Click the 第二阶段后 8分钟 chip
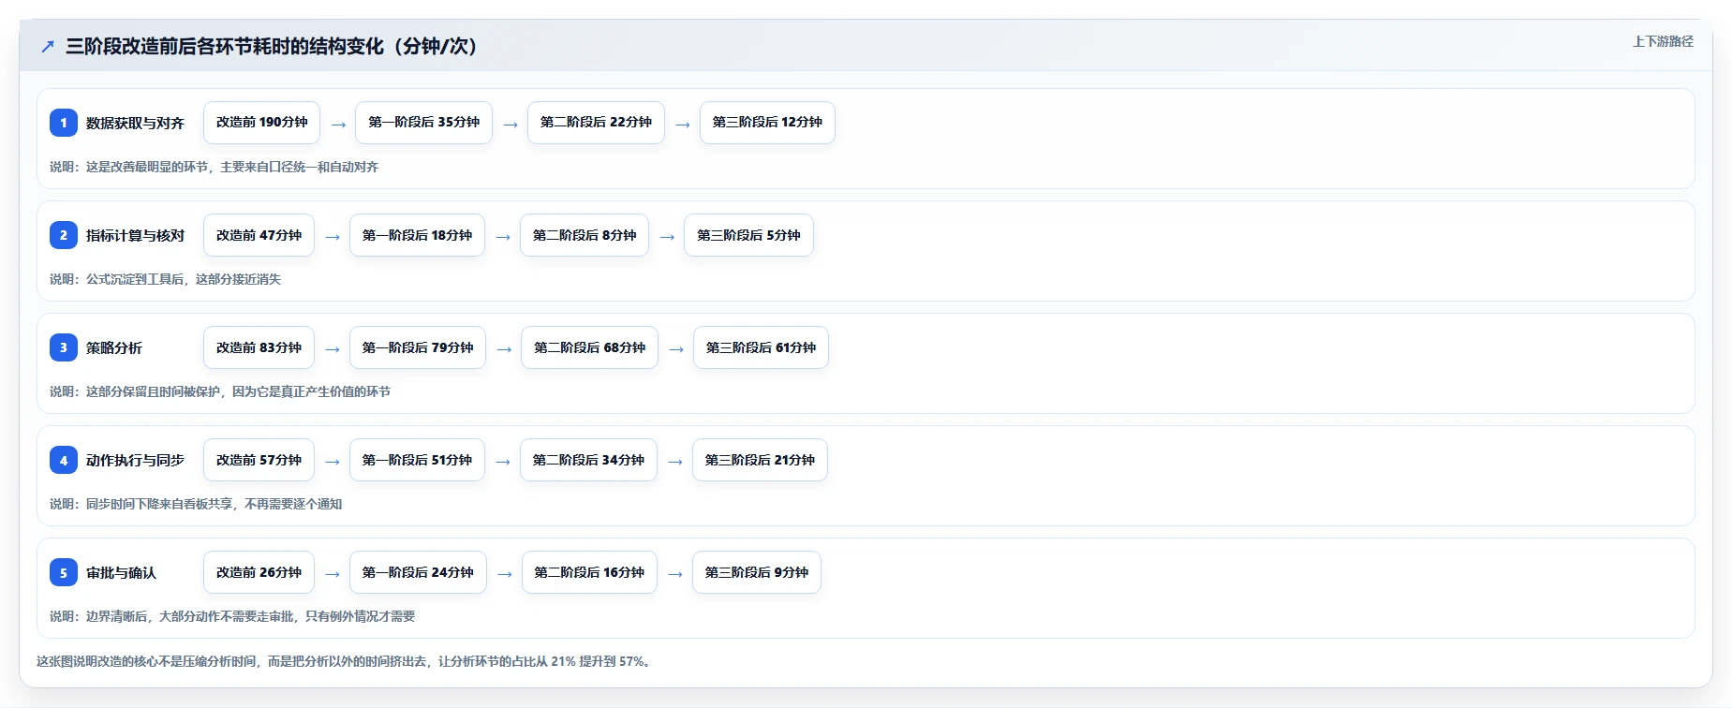This screenshot has height=708, width=1732. 585,235
